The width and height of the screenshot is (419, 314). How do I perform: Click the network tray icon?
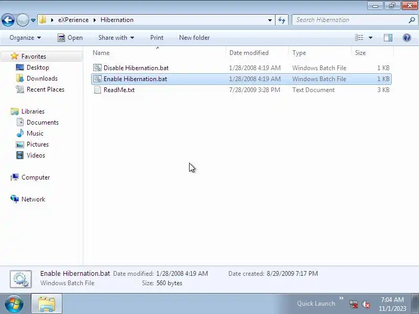(x=354, y=304)
